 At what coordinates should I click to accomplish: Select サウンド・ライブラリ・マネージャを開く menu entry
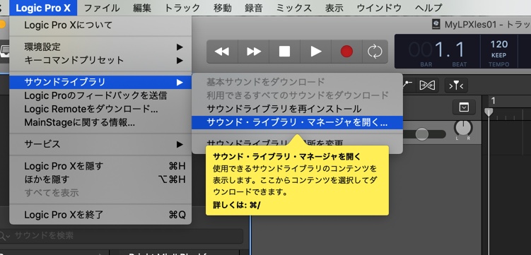(x=297, y=122)
